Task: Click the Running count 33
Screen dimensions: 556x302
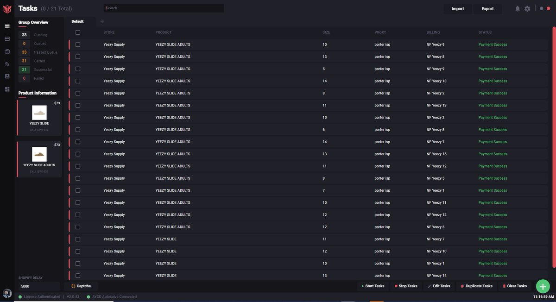Action: (x=24, y=35)
